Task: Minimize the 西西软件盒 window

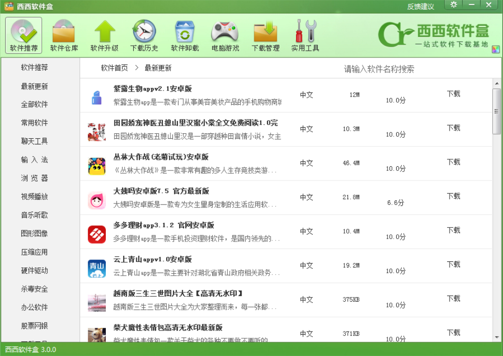Action: point(471,5)
